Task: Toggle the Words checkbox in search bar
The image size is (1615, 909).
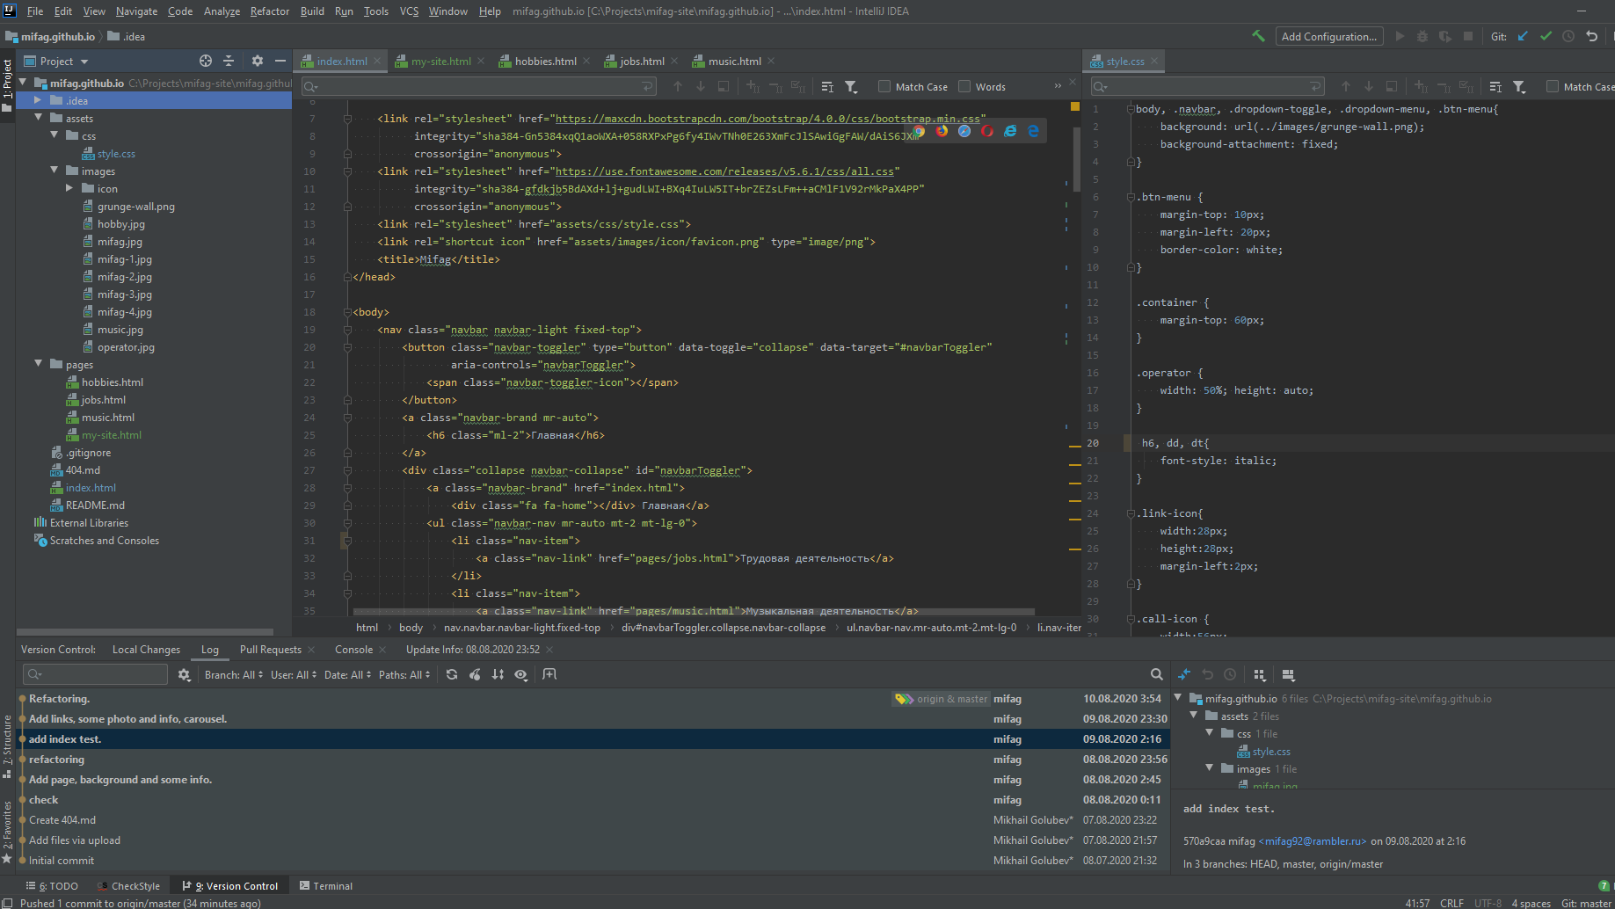Action: click(x=964, y=86)
